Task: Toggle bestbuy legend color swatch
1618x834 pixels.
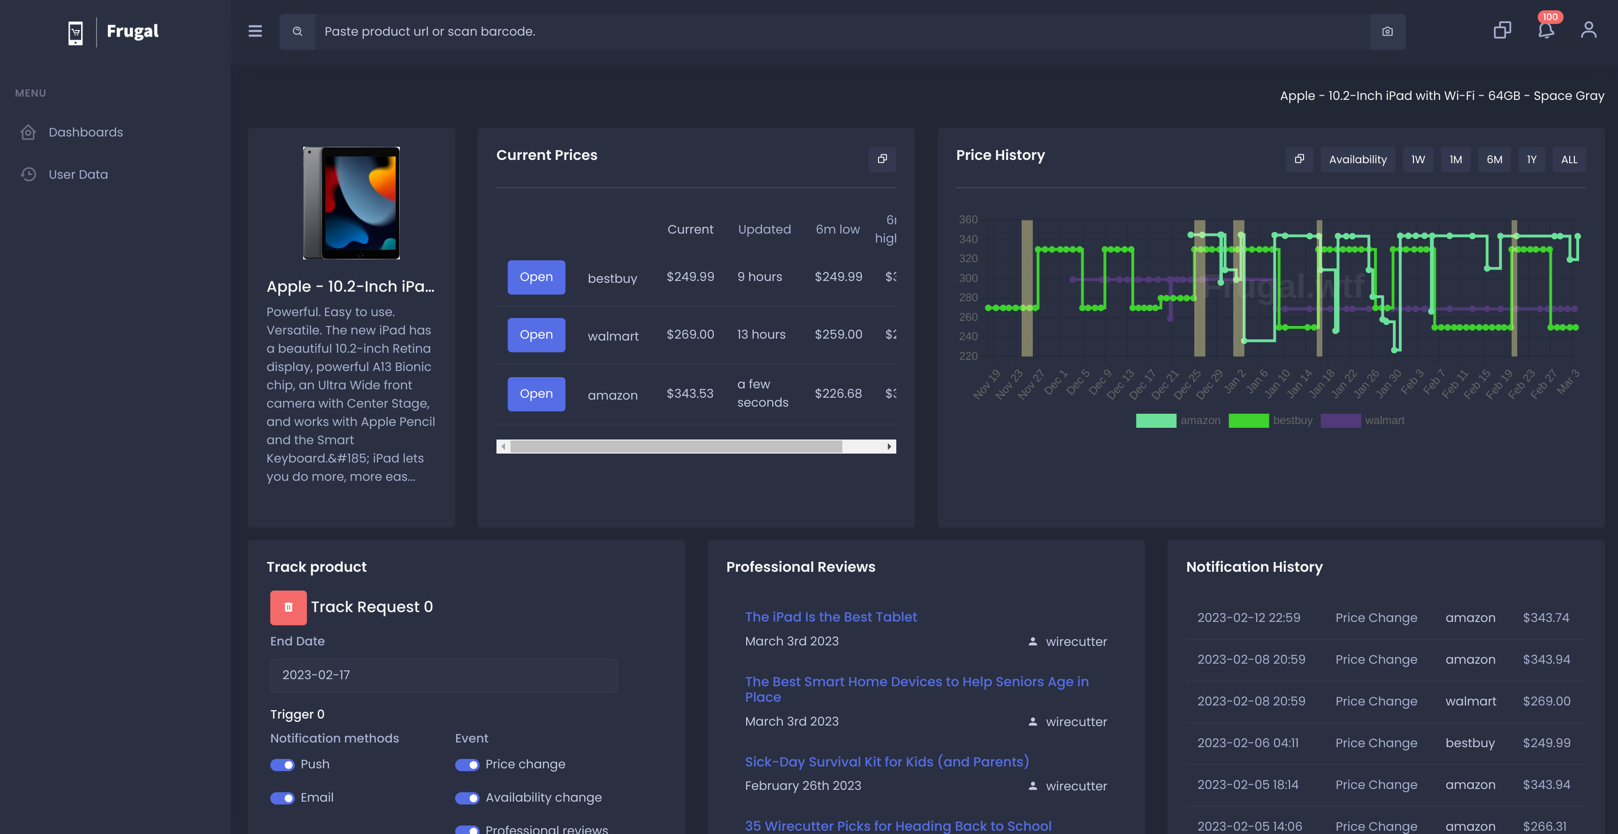Action: pos(1248,421)
